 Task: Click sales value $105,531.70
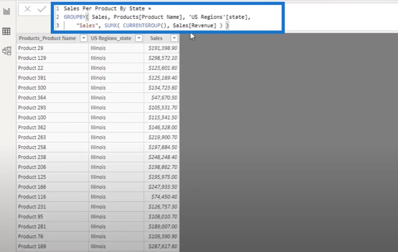tap(163, 108)
